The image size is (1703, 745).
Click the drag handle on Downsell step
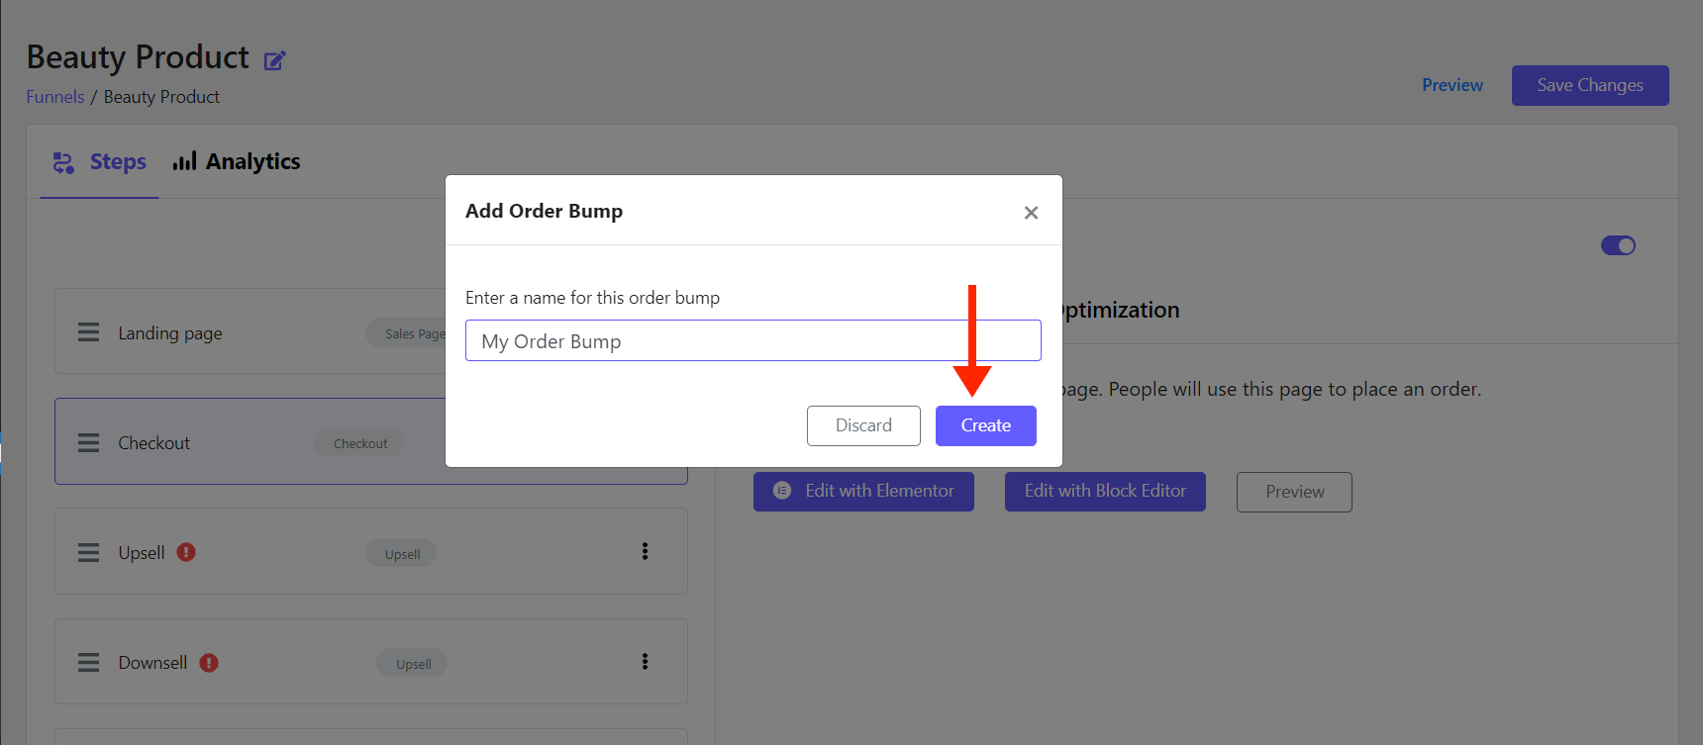tap(89, 662)
